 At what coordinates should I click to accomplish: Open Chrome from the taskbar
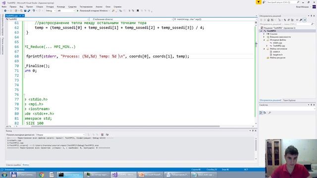[x=42, y=175]
